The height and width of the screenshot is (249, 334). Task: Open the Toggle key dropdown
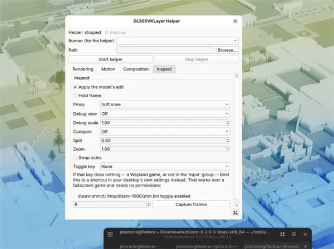pyautogui.click(x=165, y=167)
